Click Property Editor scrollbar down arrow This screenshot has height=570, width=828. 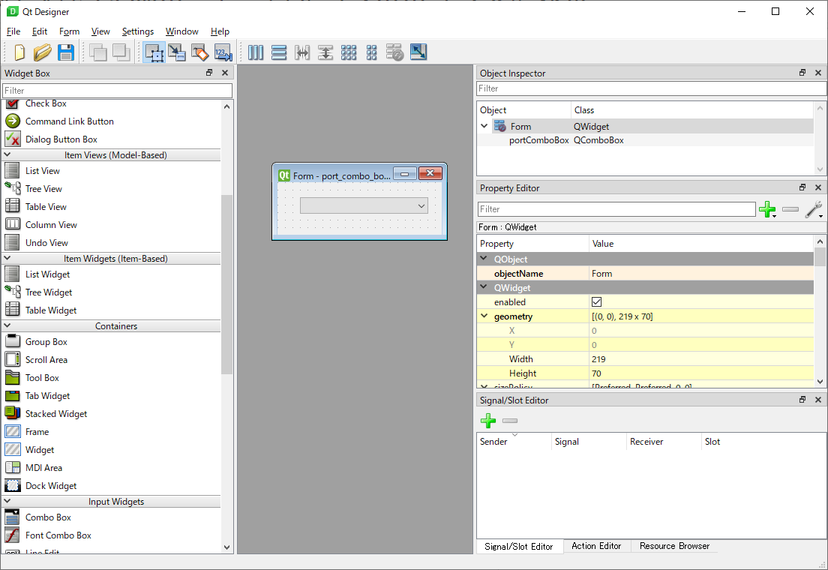pyautogui.click(x=820, y=382)
